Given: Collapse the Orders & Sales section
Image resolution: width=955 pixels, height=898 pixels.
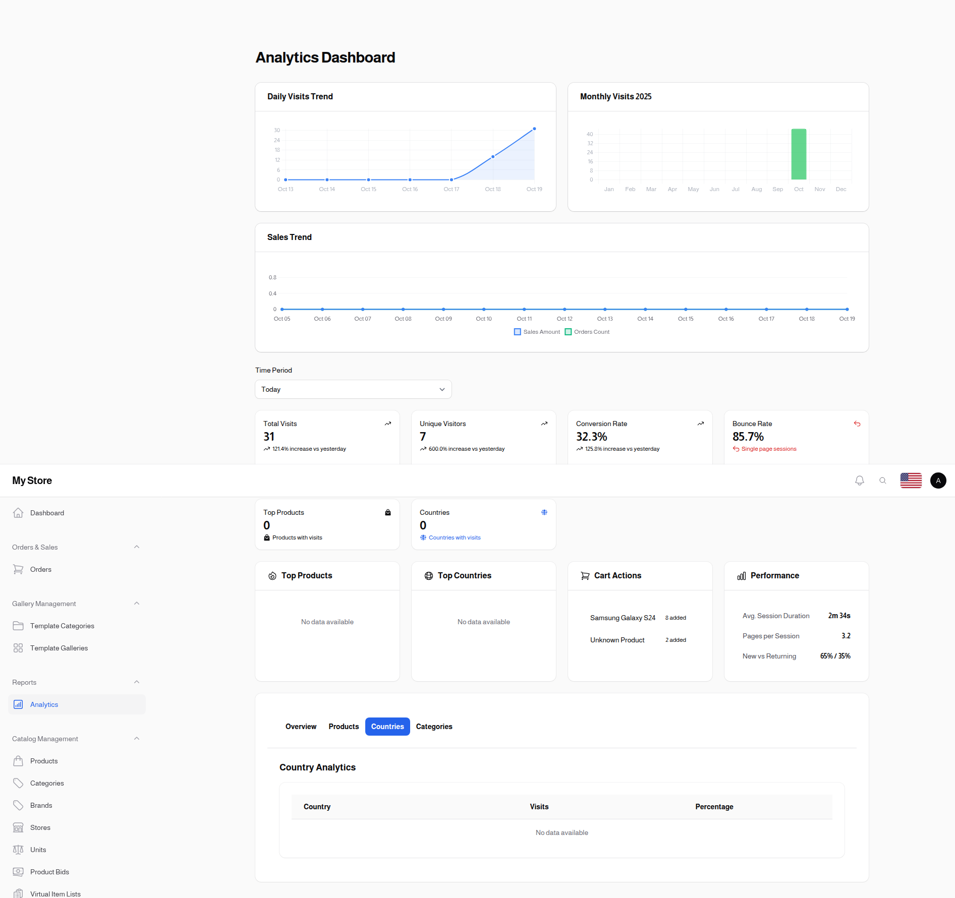Looking at the screenshot, I should click(x=137, y=547).
